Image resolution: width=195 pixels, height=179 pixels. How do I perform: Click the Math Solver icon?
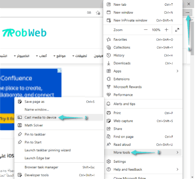20,125
